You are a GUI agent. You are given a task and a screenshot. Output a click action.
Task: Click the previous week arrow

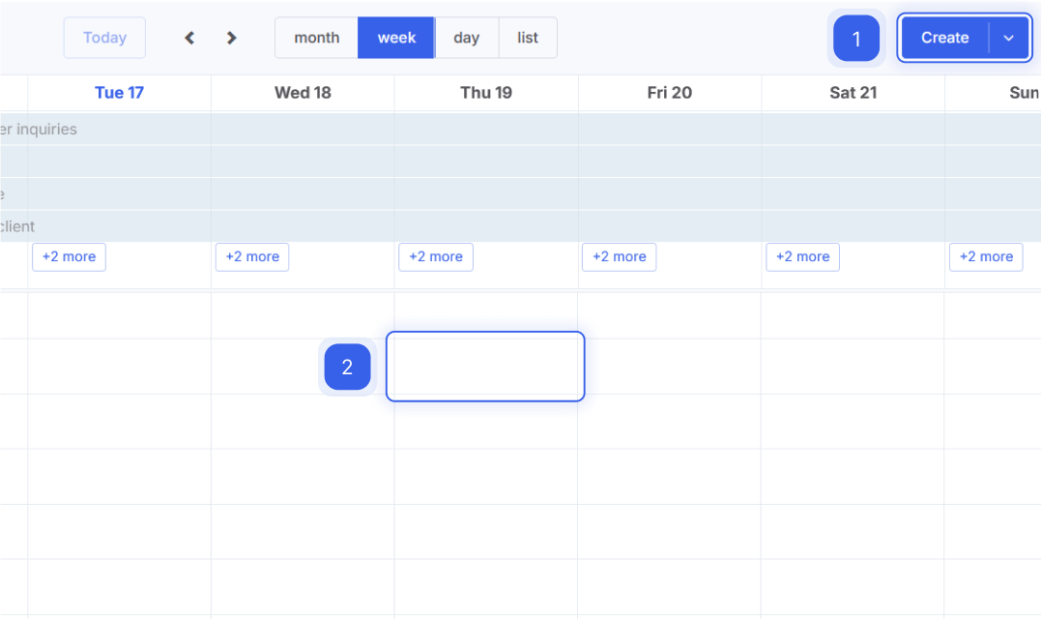point(189,38)
